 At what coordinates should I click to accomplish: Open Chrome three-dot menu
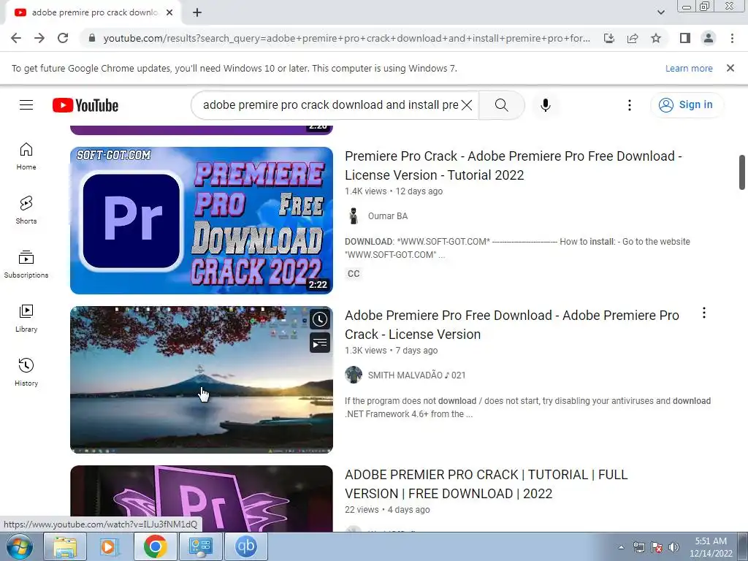click(x=732, y=38)
